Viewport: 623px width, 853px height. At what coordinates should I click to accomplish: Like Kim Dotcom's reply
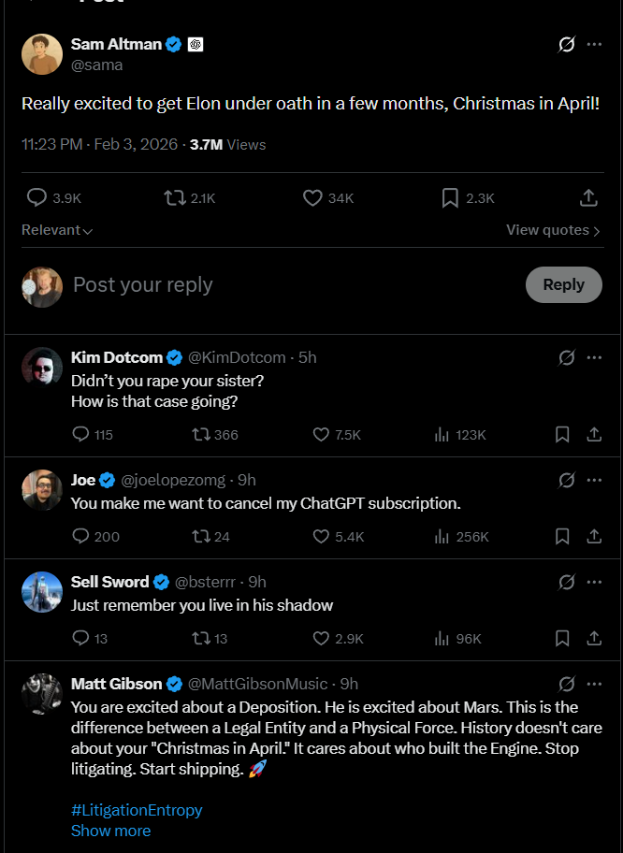tap(321, 434)
